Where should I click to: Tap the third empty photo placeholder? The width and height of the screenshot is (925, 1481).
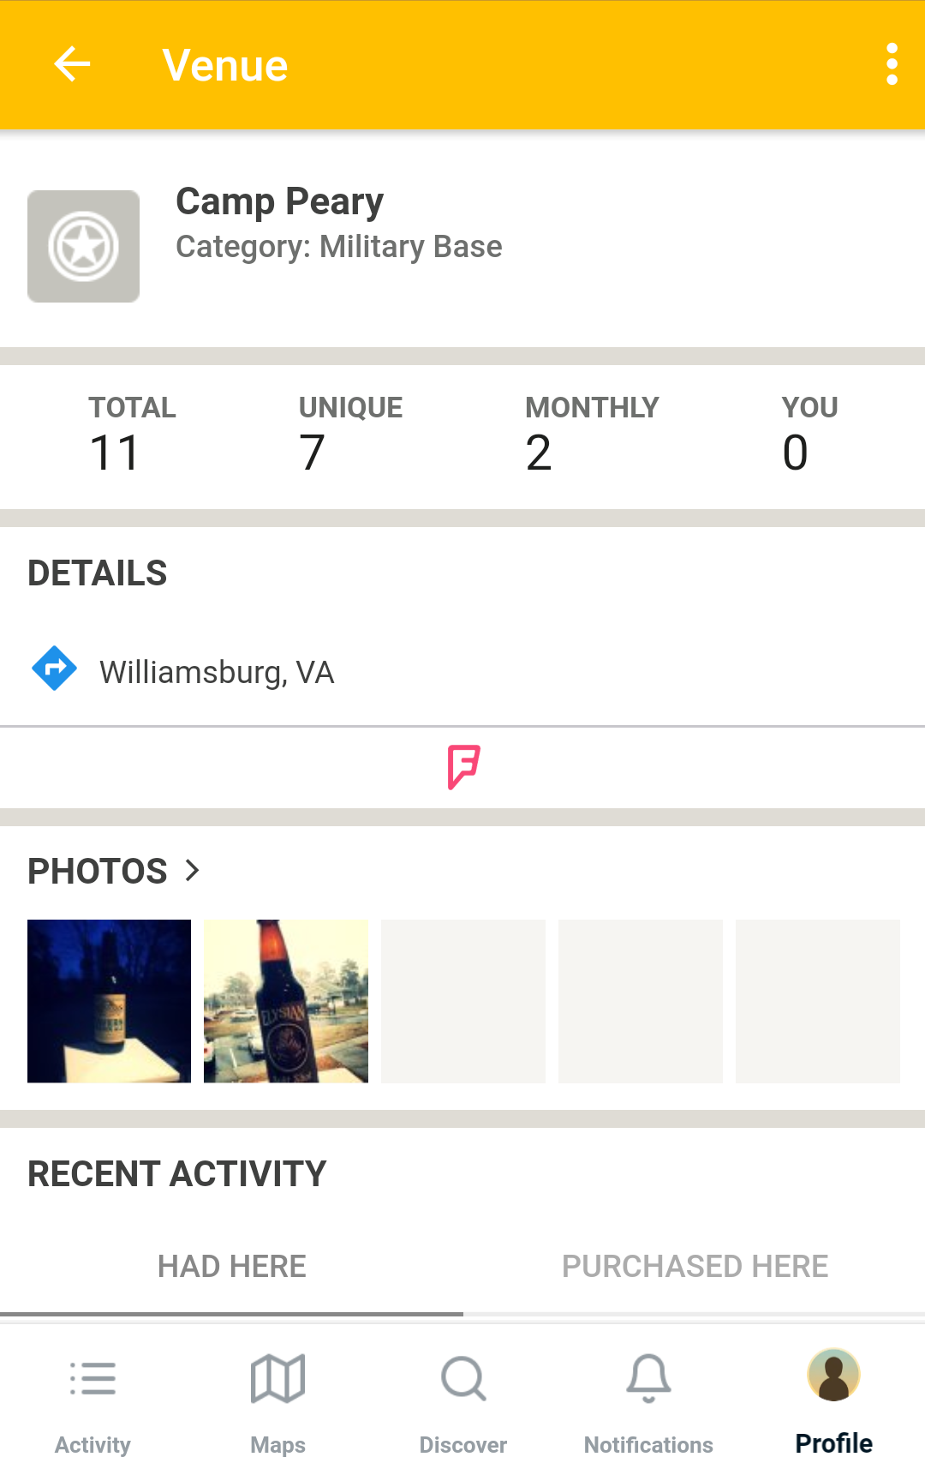tap(818, 1001)
